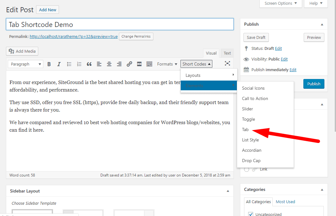
Task: Collapse the Short Codes dropdown
Action: (196, 64)
